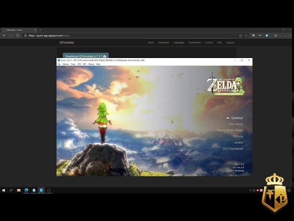Open the Cemu Options menu
Image resolution: width=294 pixels, height=221 pixels.
[x=66, y=64]
